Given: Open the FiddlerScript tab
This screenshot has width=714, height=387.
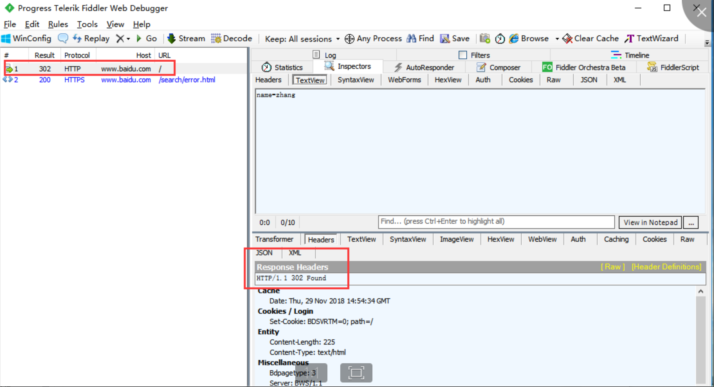Looking at the screenshot, I should (673, 67).
